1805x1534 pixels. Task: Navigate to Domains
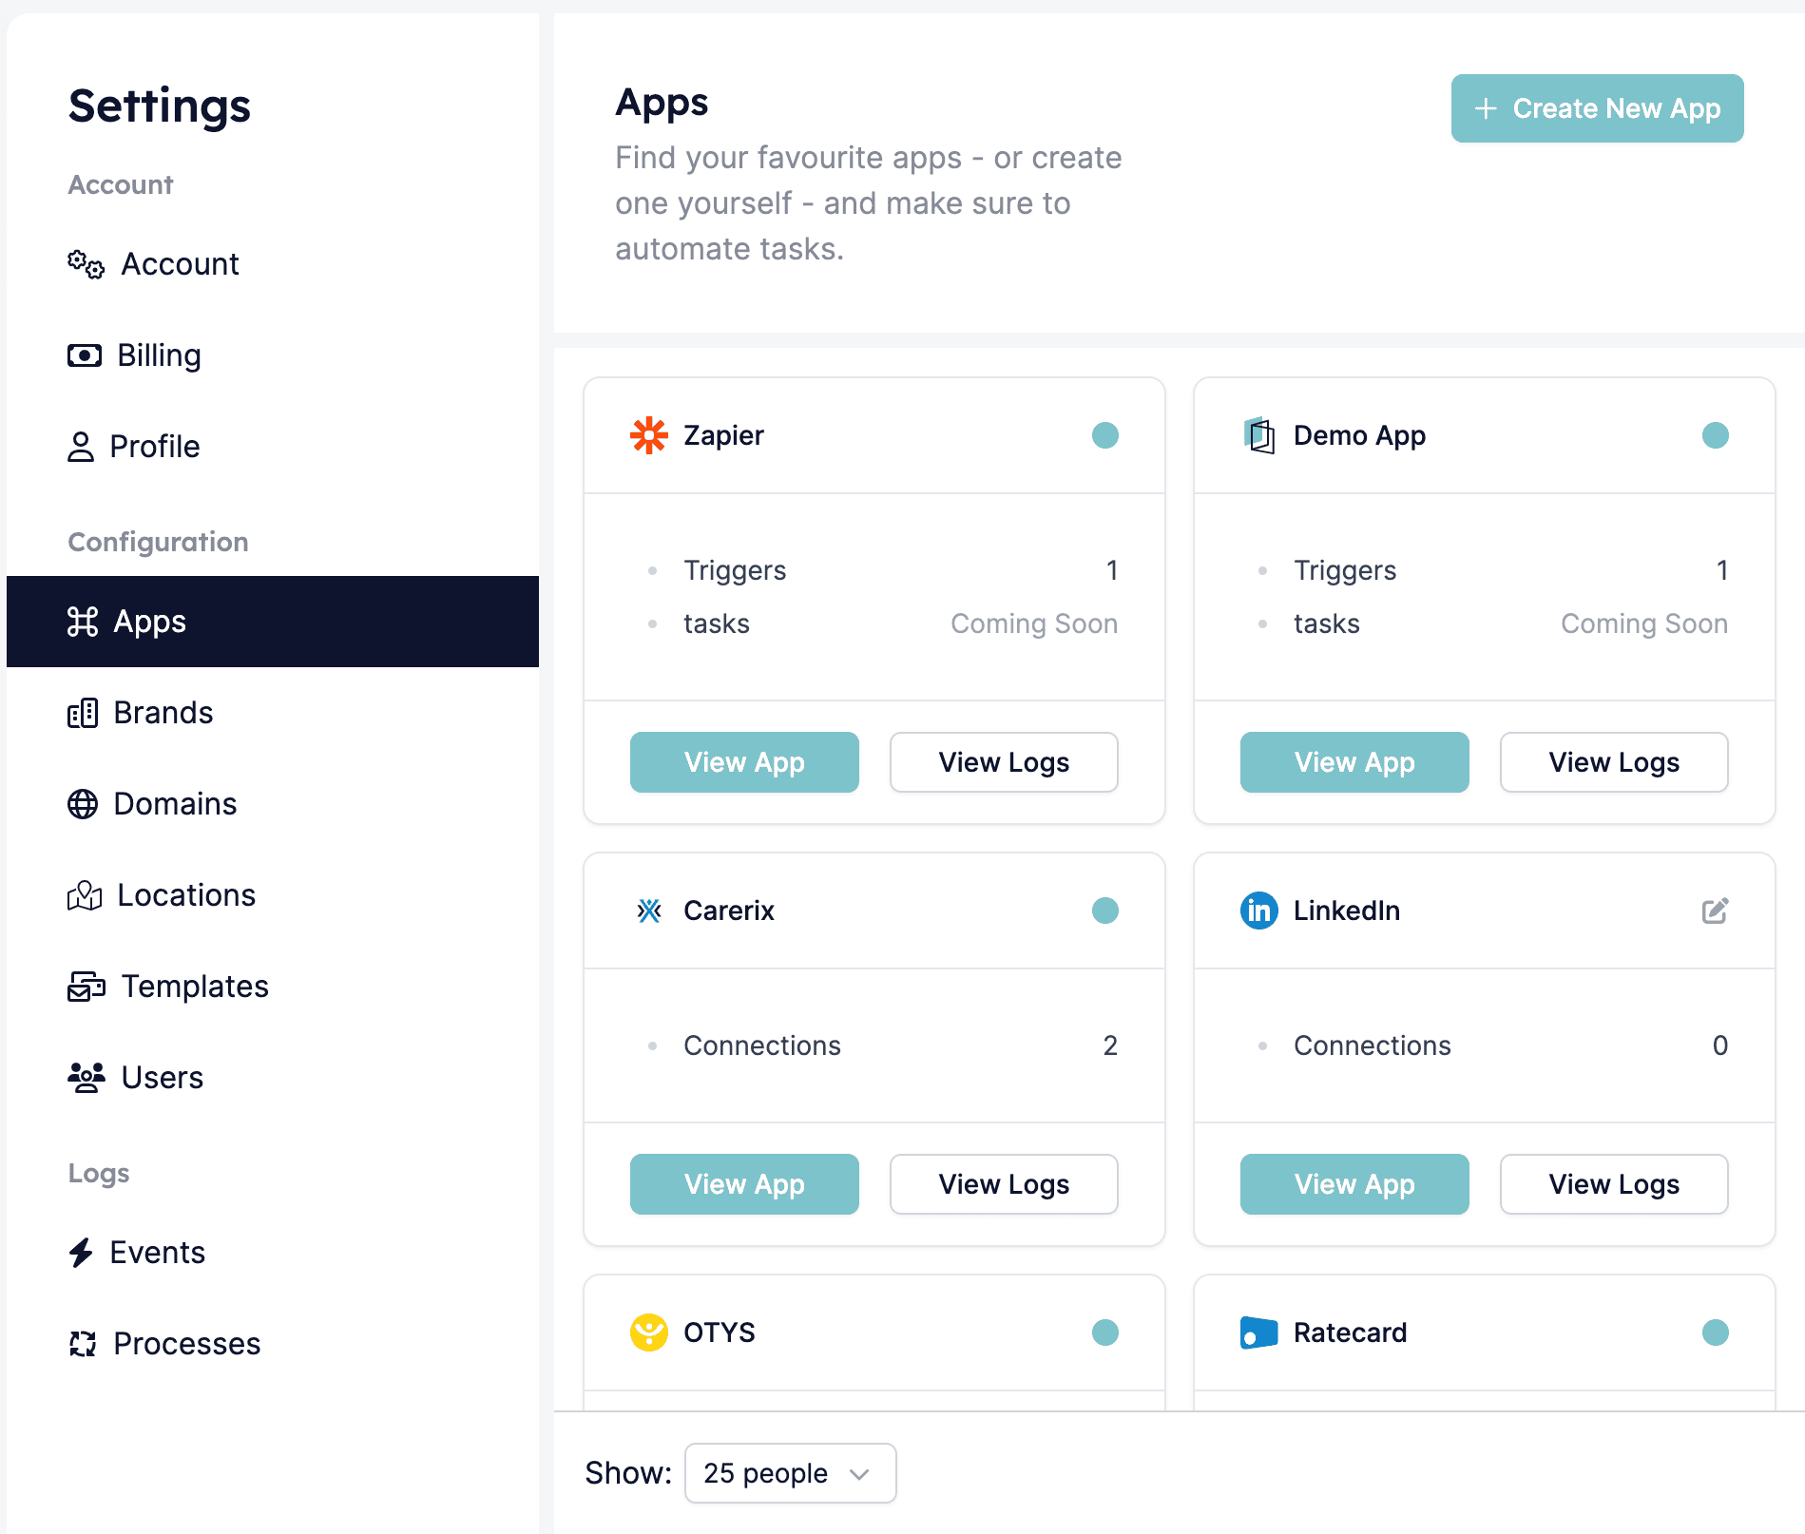click(x=273, y=804)
